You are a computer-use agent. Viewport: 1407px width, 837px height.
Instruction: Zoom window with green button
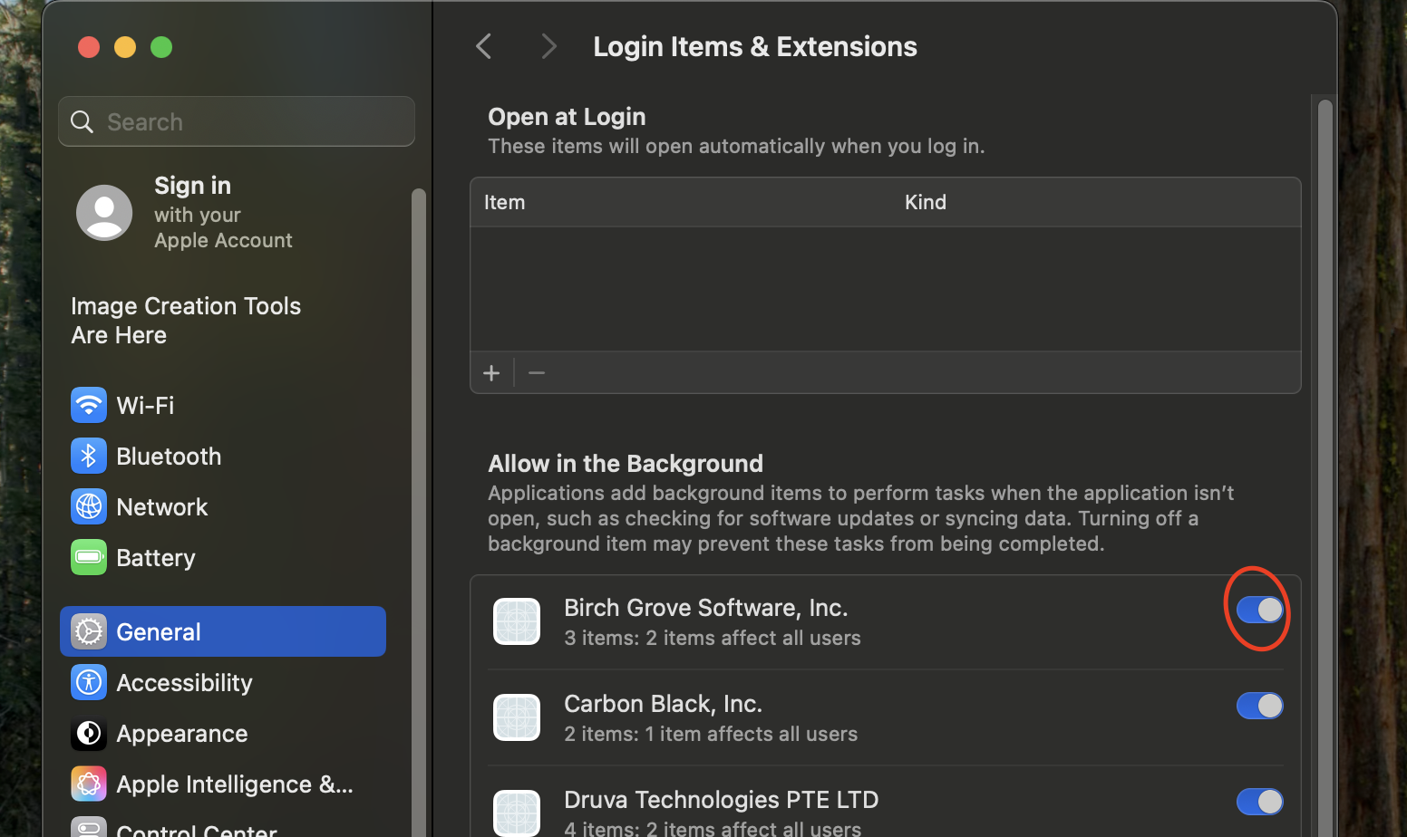161,47
